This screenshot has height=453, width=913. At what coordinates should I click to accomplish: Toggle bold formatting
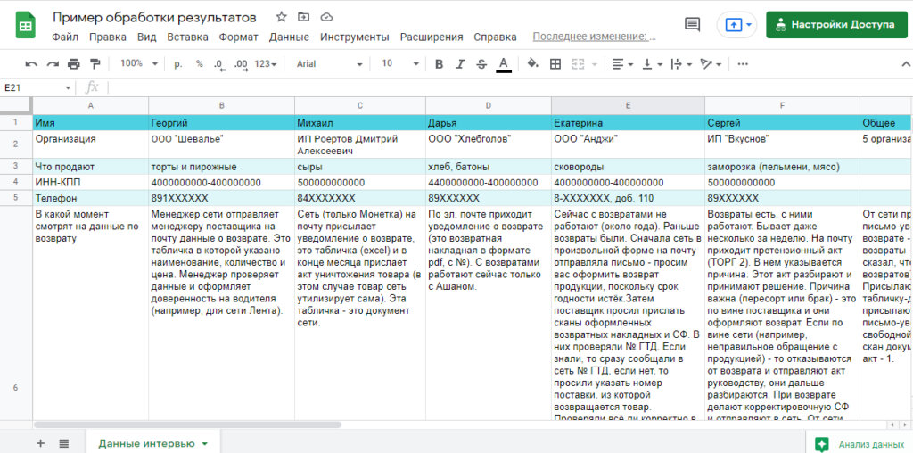click(x=439, y=64)
